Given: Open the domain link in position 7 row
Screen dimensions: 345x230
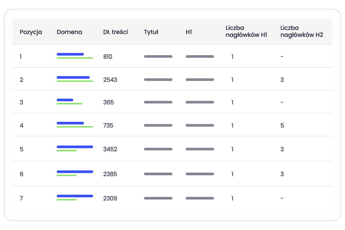Looking at the screenshot, I should pos(75,197).
